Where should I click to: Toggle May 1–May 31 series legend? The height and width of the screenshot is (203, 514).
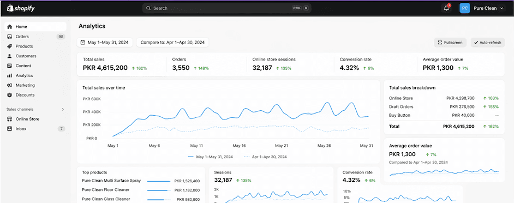[211, 157]
